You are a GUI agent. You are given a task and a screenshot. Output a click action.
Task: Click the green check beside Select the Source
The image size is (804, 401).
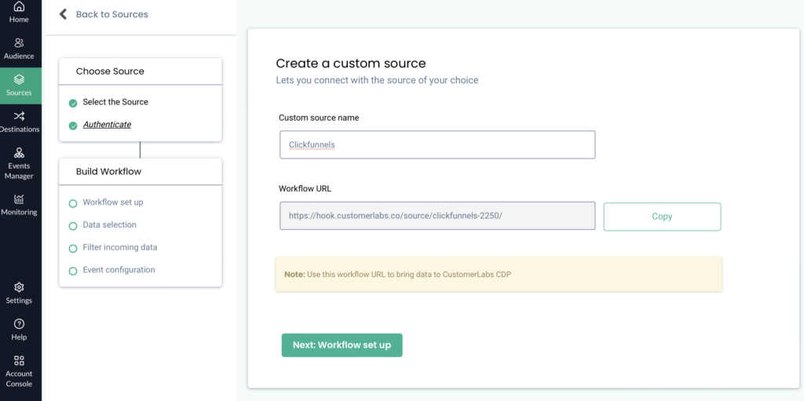tap(73, 103)
